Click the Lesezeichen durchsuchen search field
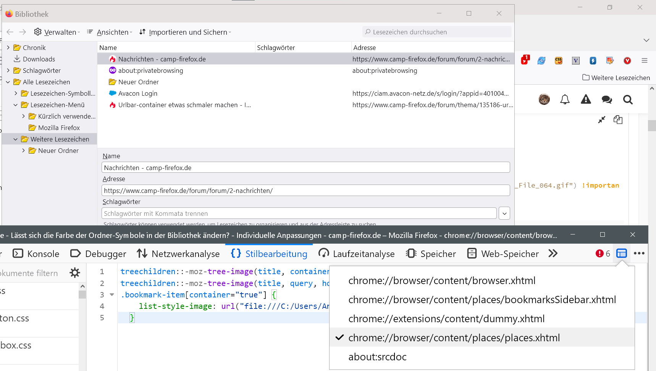This screenshot has width=656, height=371. (x=437, y=32)
